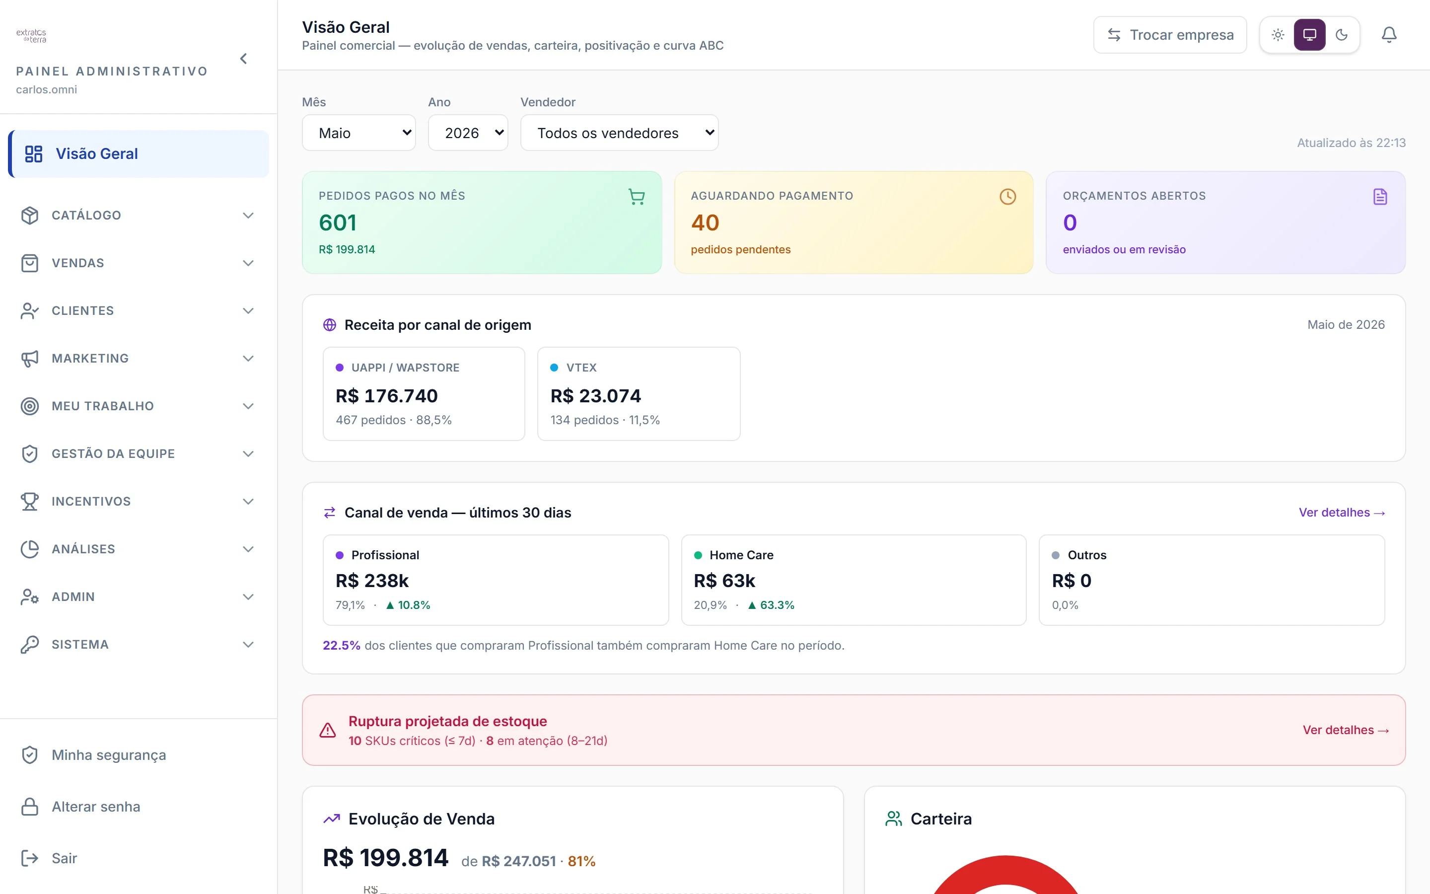Click the warning triangle in stock rupture alert

pos(327,731)
